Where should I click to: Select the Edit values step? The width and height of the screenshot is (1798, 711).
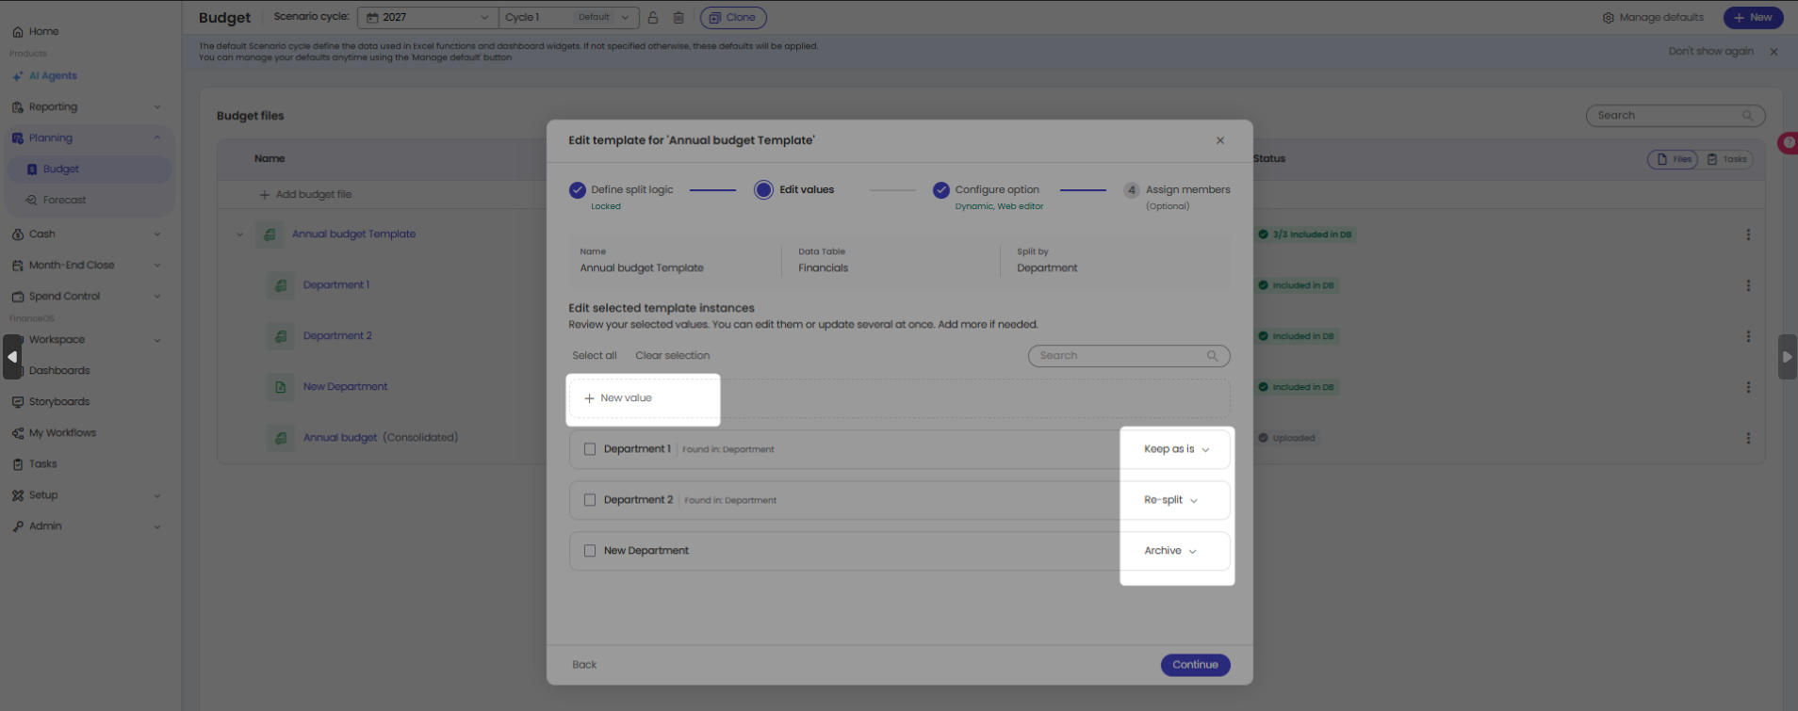794,189
